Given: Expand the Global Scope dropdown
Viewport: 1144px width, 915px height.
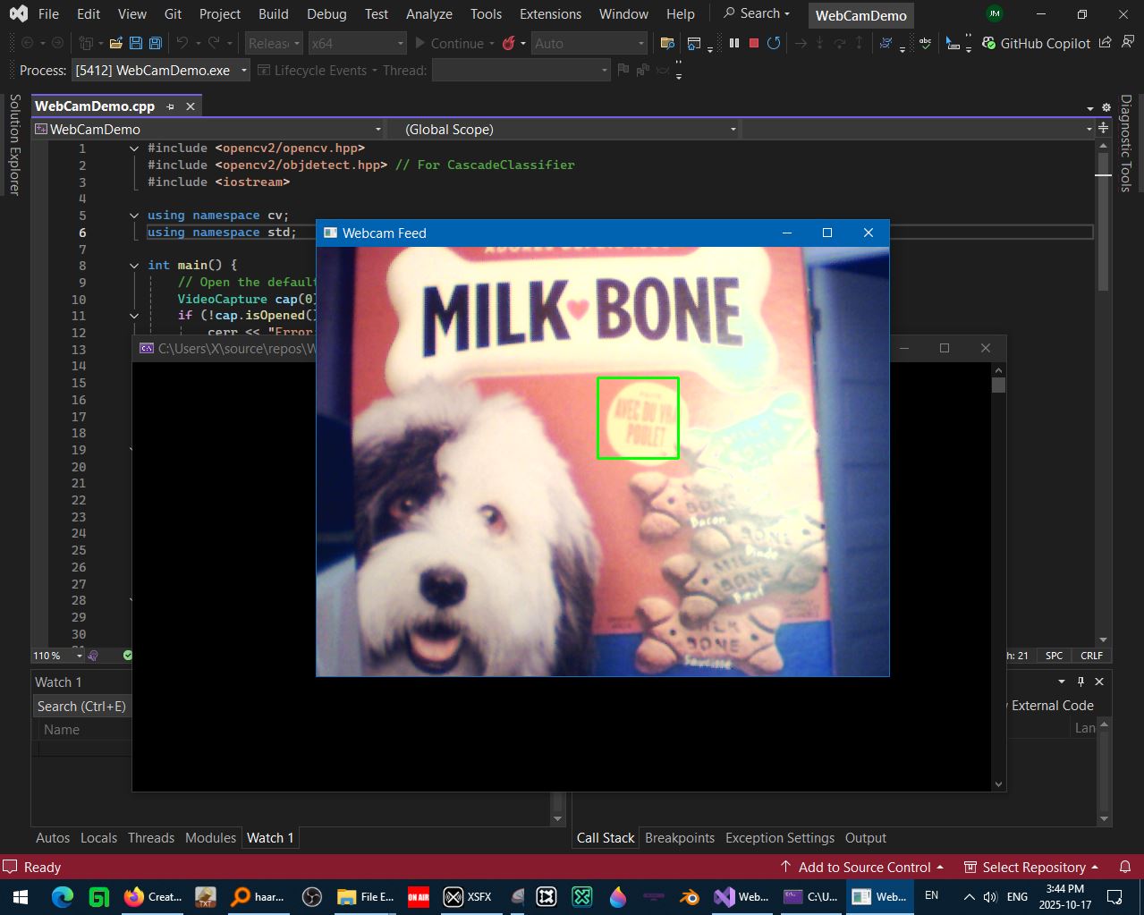Looking at the screenshot, I should point(733,130).
